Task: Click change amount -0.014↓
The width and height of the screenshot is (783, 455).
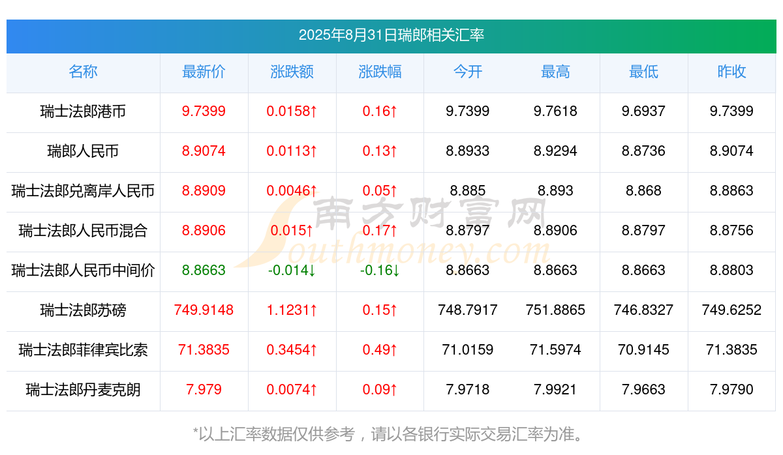Action: [x=292, y=271]
